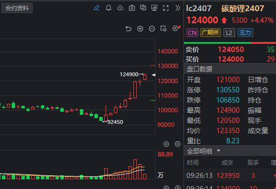Click the 广期所 exchange badge
The image size is (276, 189).
click(210, 33)
